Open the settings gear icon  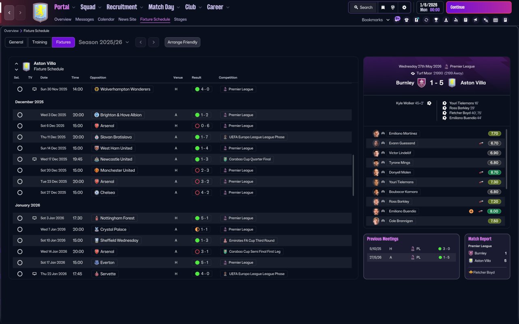click(x=404, y=7)
